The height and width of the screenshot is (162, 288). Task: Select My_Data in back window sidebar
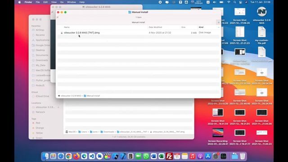[40, 65]
